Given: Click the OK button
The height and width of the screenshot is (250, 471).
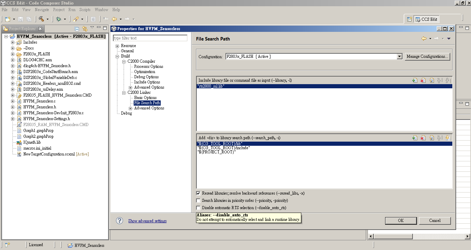Looking at the screenshot, I should pos(401,221).
